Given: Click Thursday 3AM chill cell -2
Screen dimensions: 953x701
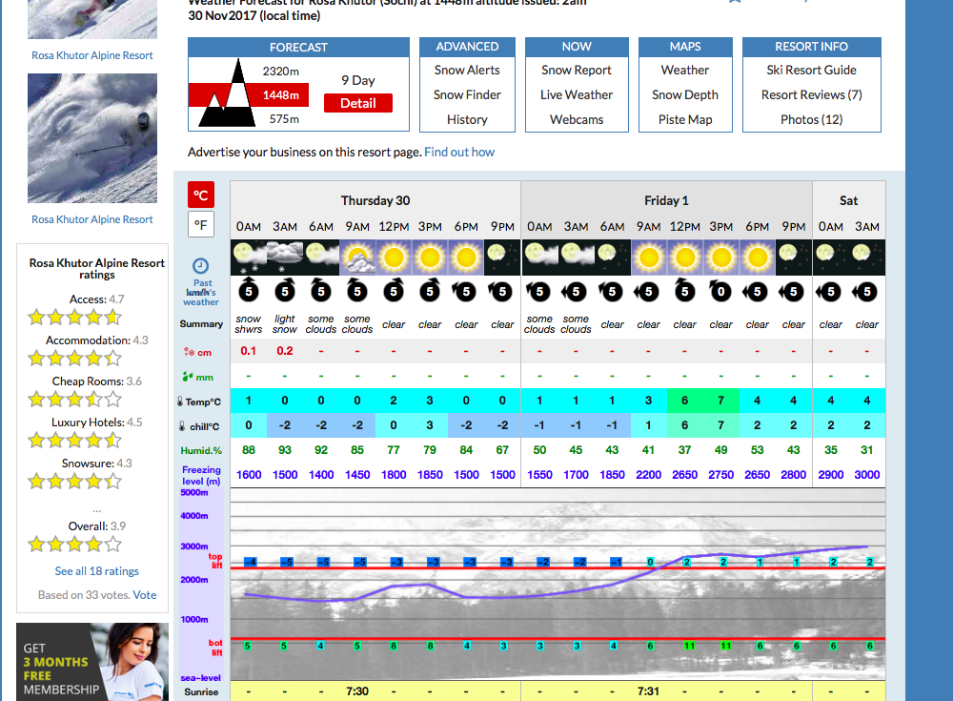Looking at the screenshot, I should coord(284,425).
